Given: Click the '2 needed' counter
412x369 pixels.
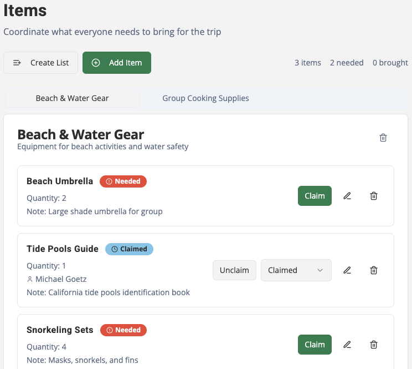Looking at the screenshot, I should (x=347, y=63).
